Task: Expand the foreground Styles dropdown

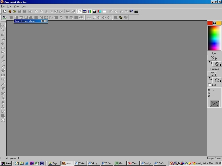Action: tap(216, 58)
